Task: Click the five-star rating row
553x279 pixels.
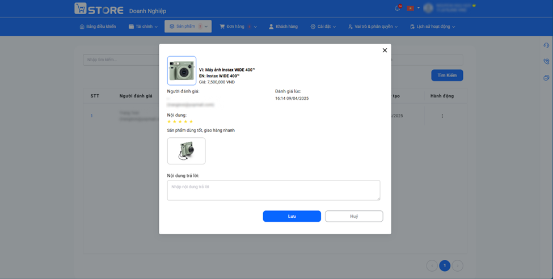Action: tap(180, 122)
